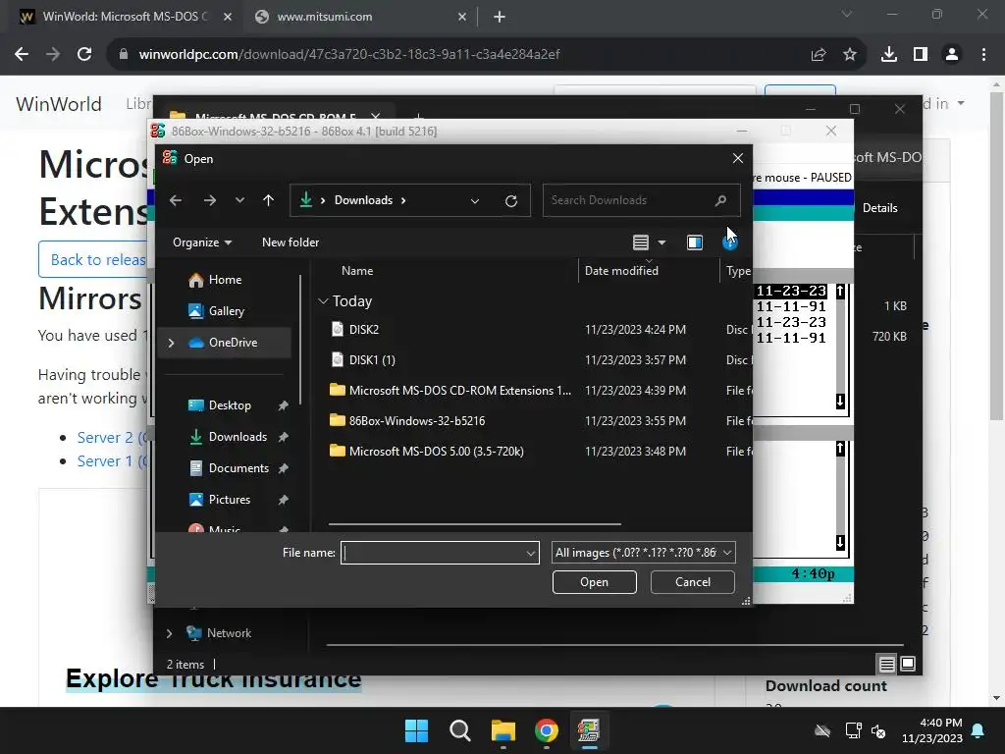Open Documents quick access location
This screenshot has height=754, width=1005.
pos(238,468)
